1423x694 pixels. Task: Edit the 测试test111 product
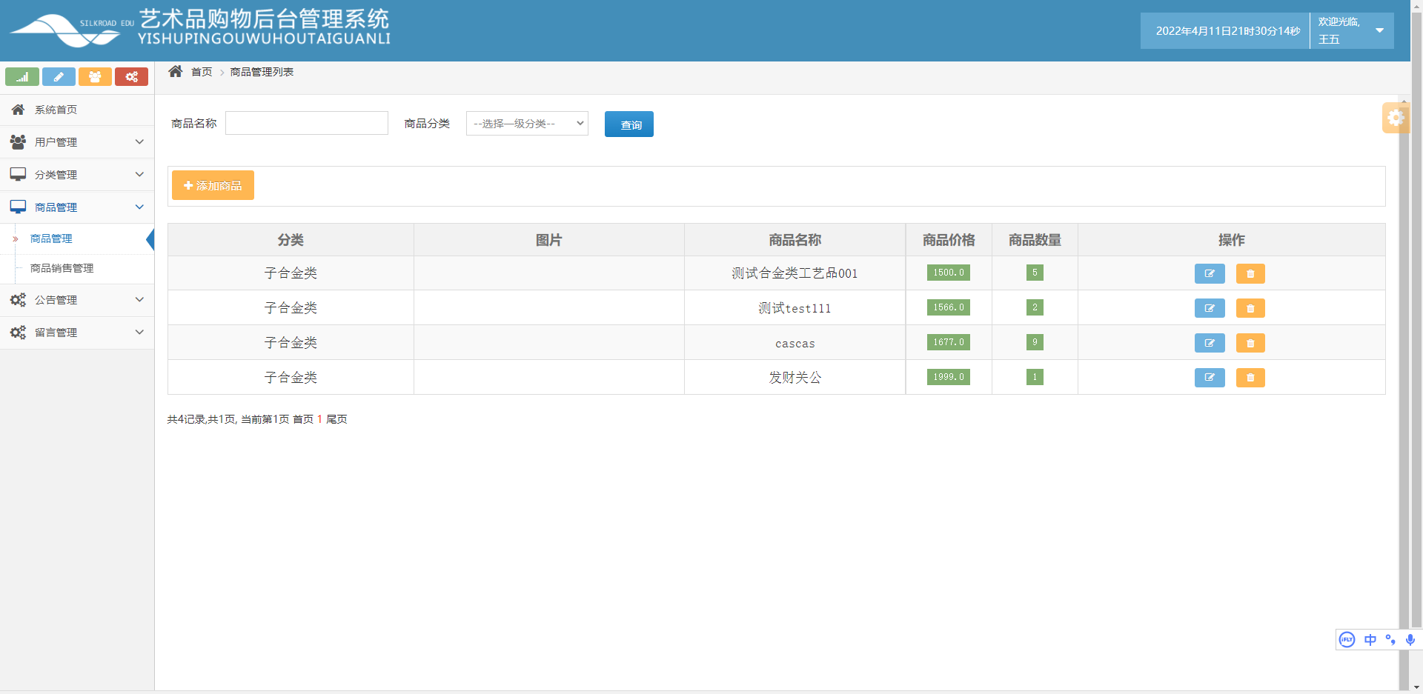pyautogui.click(x=1210, y=308)
